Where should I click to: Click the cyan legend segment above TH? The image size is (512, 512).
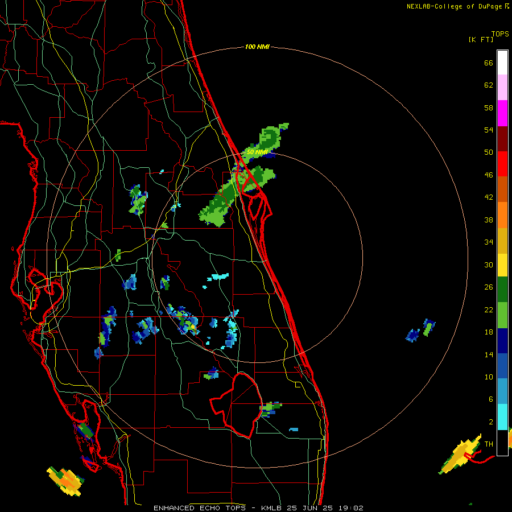(502, 417)
